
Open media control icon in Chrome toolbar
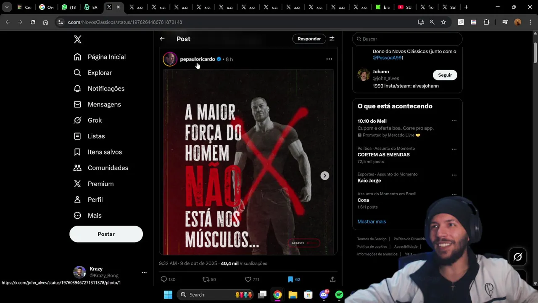[505, 22]
